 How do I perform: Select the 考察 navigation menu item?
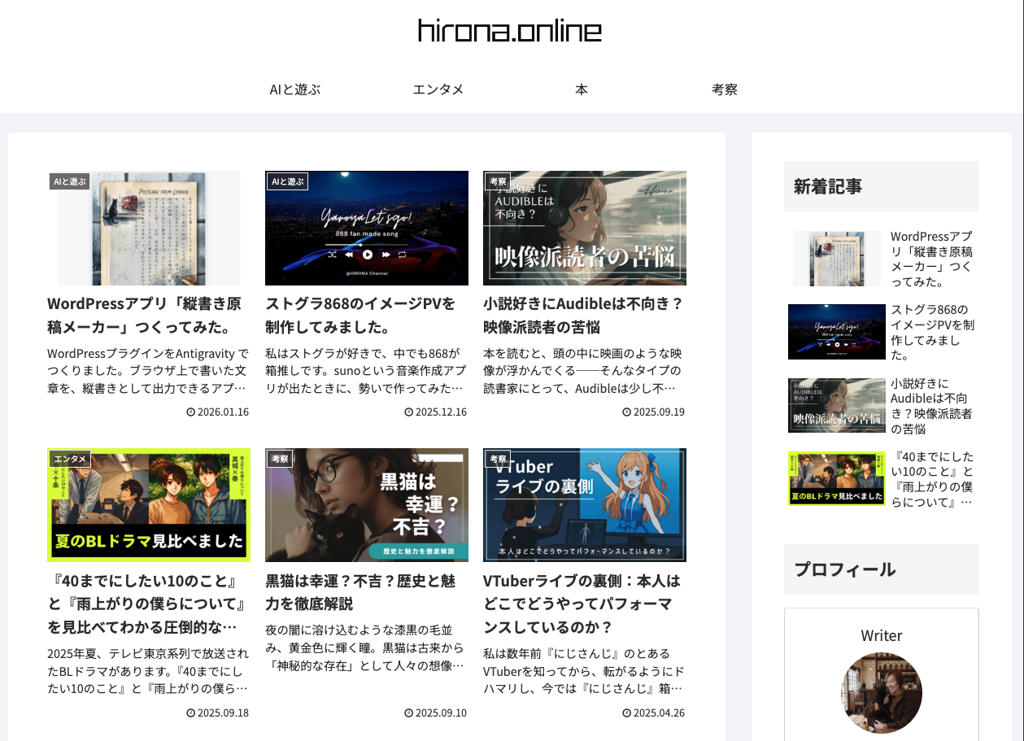click(x=724, y=89)
